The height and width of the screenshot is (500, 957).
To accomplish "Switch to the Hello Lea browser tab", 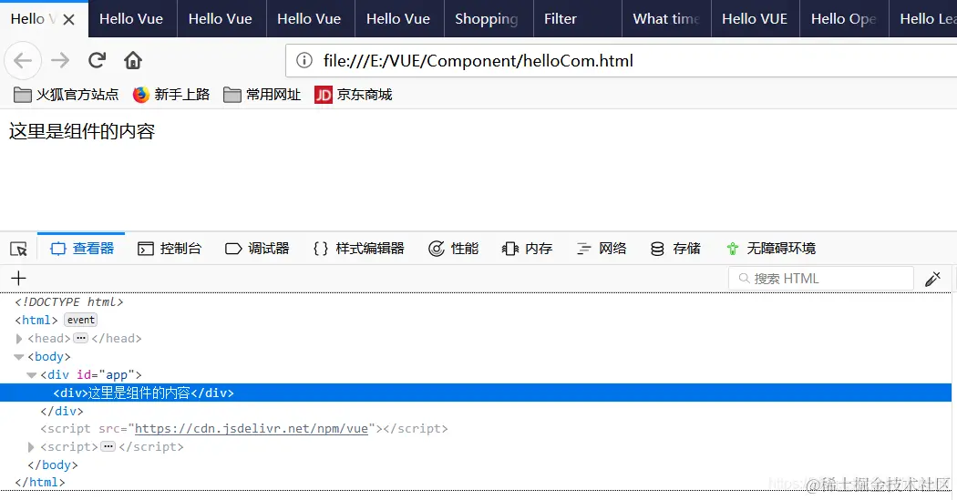I will tap(923, 19).
